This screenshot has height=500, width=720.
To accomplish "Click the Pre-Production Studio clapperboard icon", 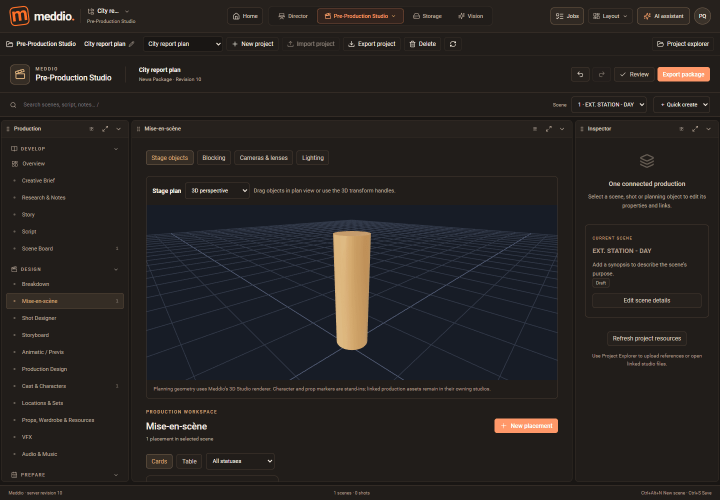I will point(20,74).
